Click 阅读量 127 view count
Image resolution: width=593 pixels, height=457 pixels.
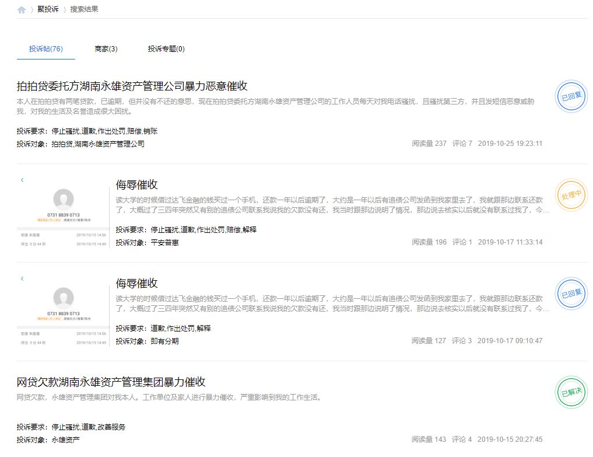429,341
